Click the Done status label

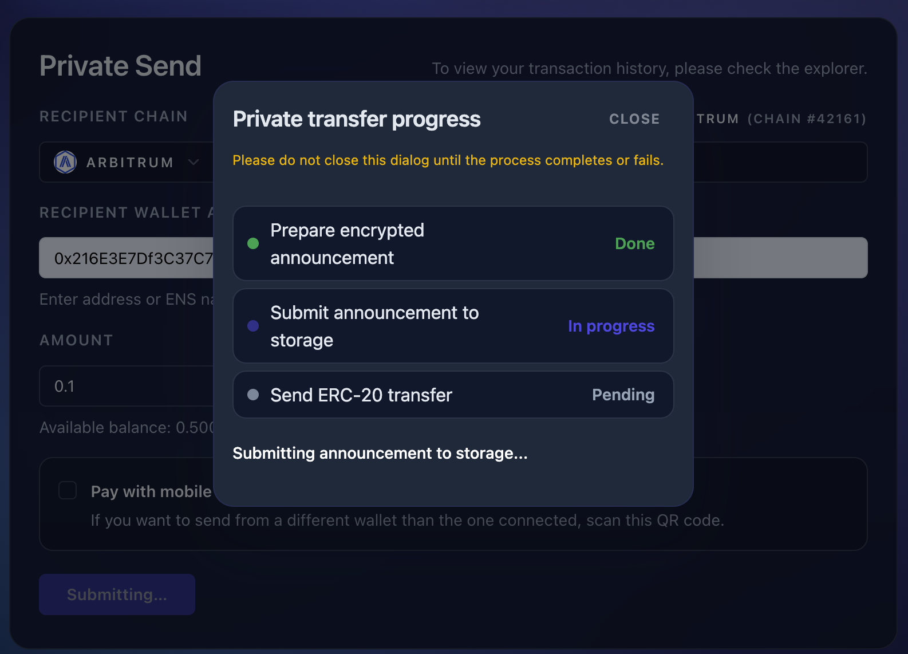point(634,243)
